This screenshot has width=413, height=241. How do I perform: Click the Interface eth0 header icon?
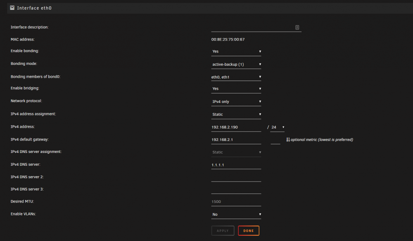point(12,8)
